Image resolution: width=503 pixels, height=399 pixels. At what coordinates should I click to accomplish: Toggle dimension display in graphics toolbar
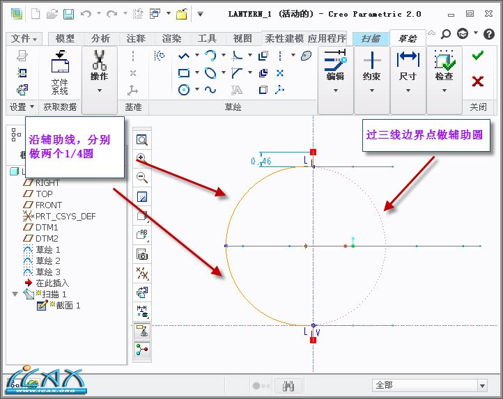point(141,311)
